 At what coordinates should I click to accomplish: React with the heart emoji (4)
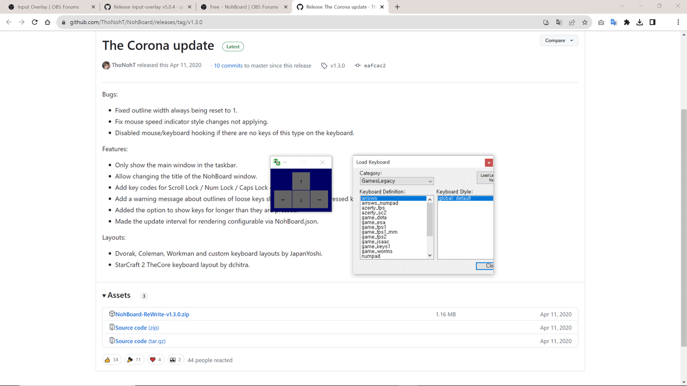pyautogui.click(x=156, y=360)
